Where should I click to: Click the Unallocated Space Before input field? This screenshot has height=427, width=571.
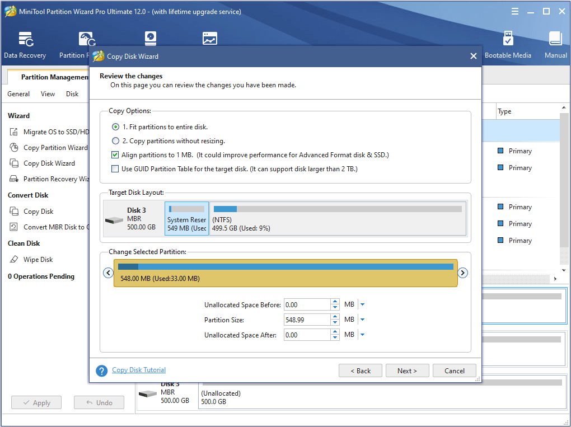point(307,304)
